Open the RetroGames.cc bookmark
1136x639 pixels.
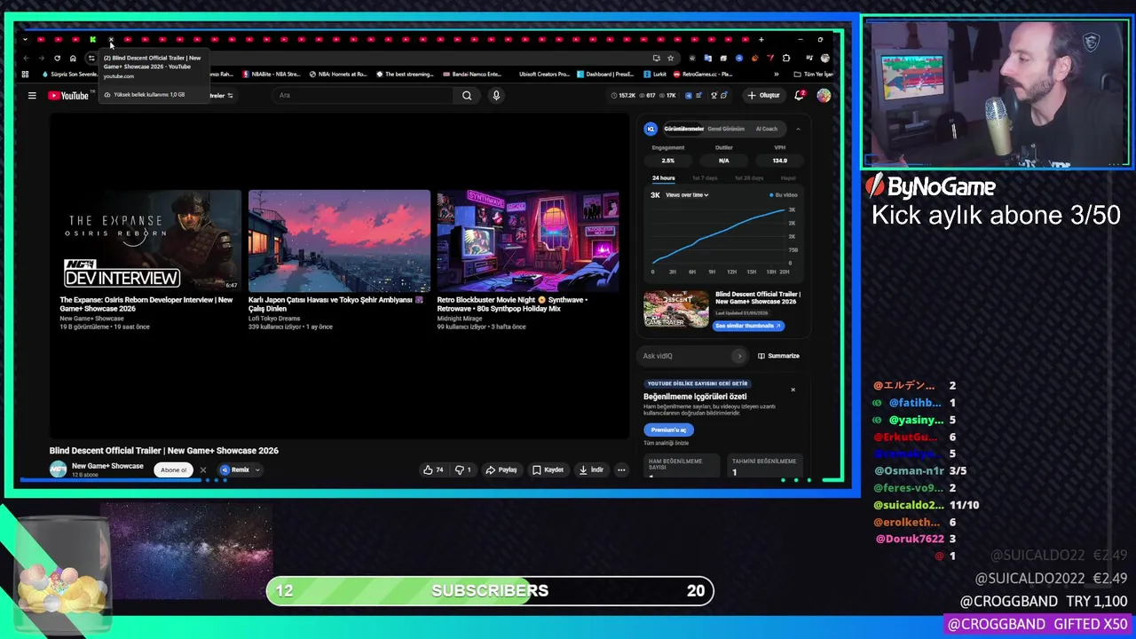702,75
